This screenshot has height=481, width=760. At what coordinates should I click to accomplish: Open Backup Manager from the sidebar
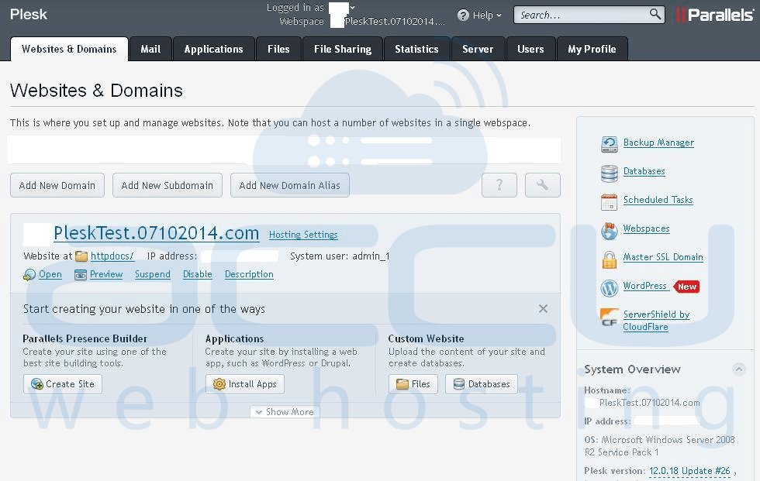[x=658, y=143]
